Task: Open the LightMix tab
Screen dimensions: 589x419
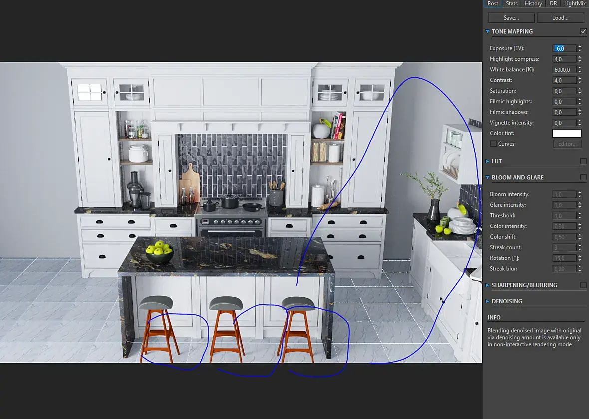Action: (x=575, y=3)
